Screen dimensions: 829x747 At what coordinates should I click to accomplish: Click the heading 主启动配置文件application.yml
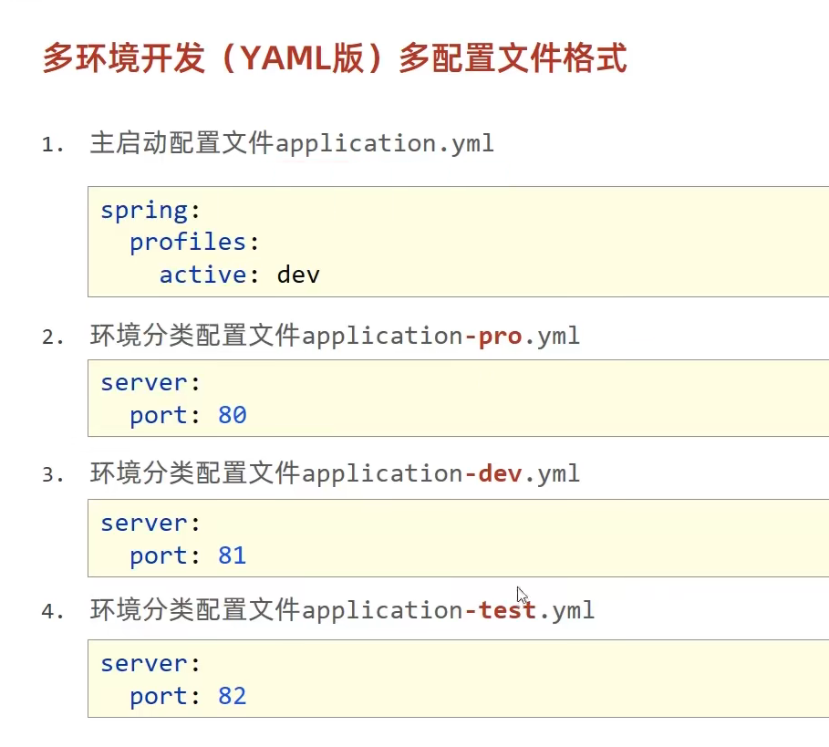(x=292, y=143)
